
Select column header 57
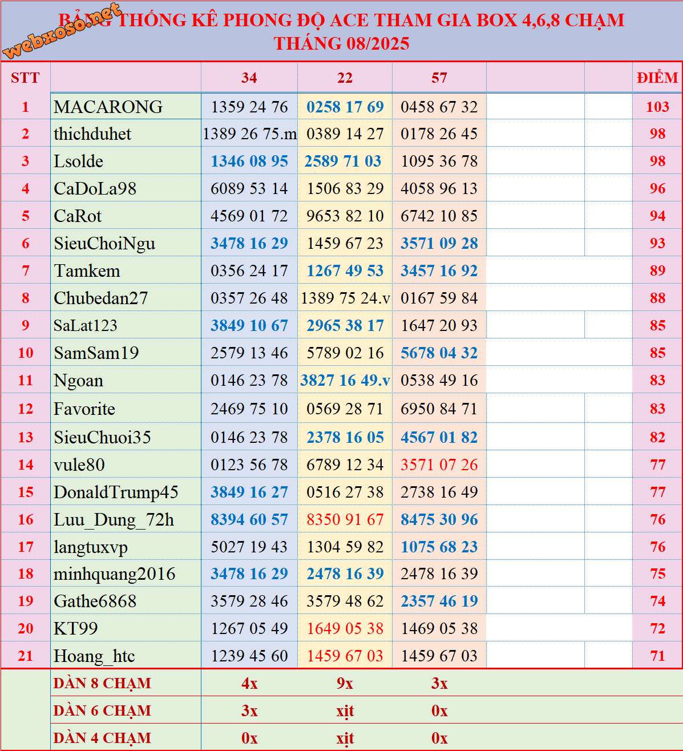pos(439,78)
